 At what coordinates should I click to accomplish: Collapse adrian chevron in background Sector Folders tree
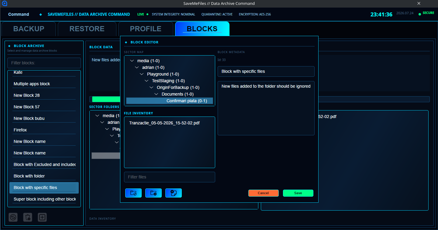[x=102, y=122]
